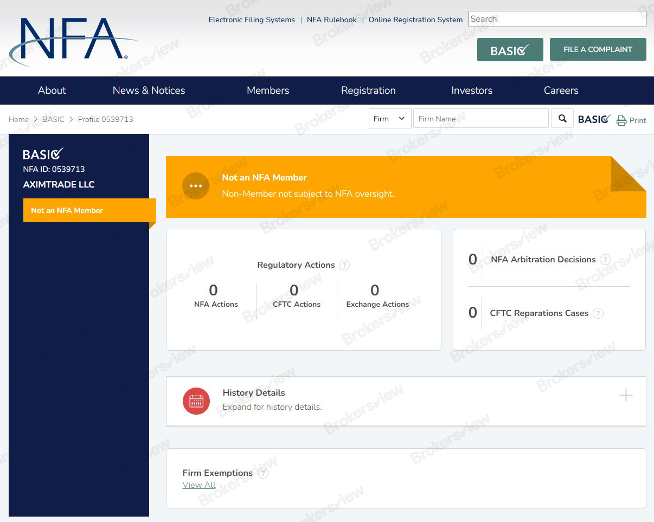
Task: Select the Registration navigation tab
Action: click(x=368, y=91)
